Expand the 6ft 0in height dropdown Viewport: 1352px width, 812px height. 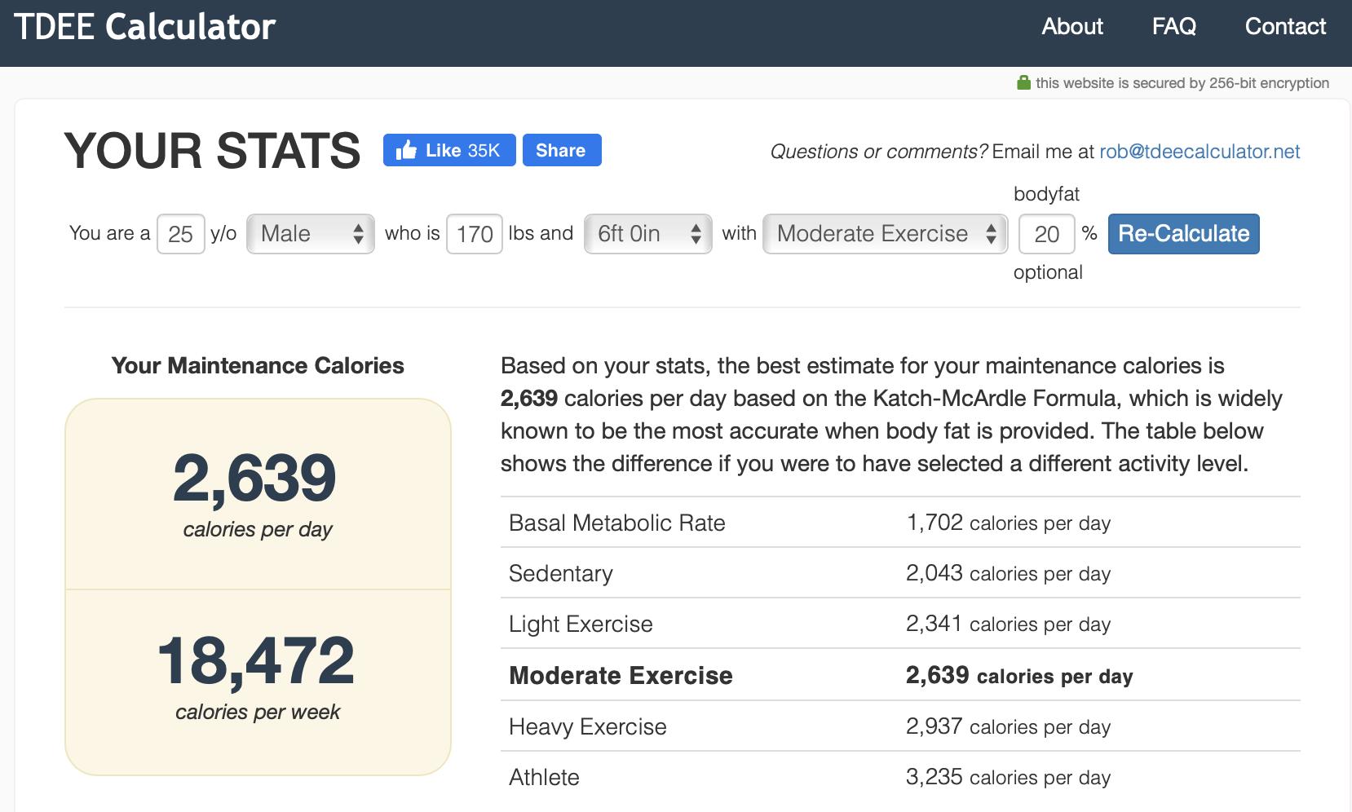click(x=647, y=234)
